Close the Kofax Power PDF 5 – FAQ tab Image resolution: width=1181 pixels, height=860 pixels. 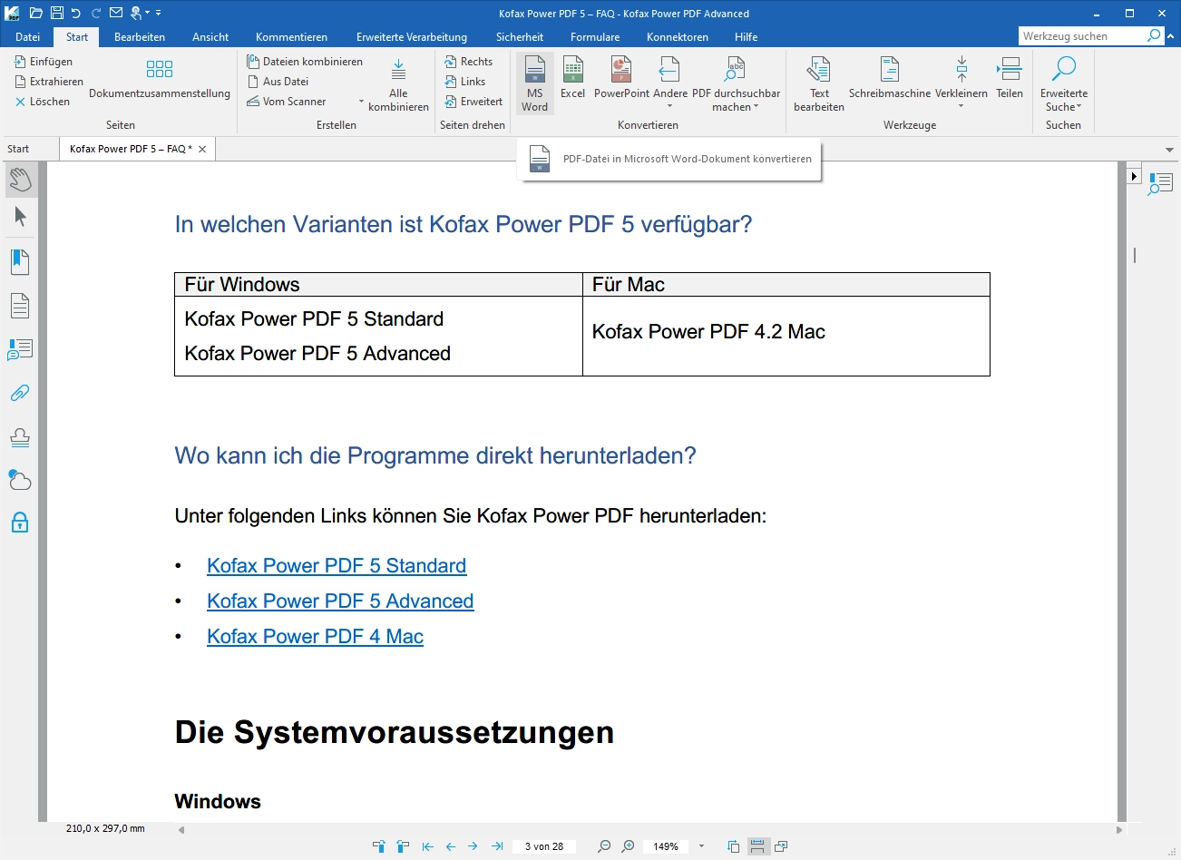202,149
